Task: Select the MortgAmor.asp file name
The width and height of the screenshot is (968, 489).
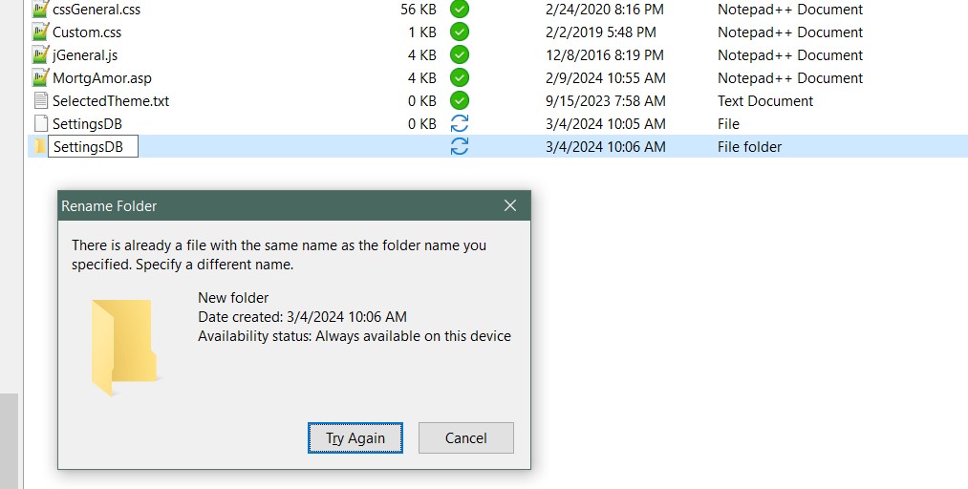Action: pyautogui.click(x=102, y=78)
